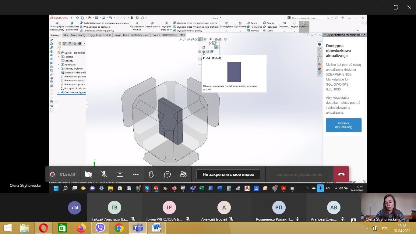Click Dodanie/baza przez obrót revolve tool
The width and height of the screenshot is (416, 234).
tap(72, 26)
